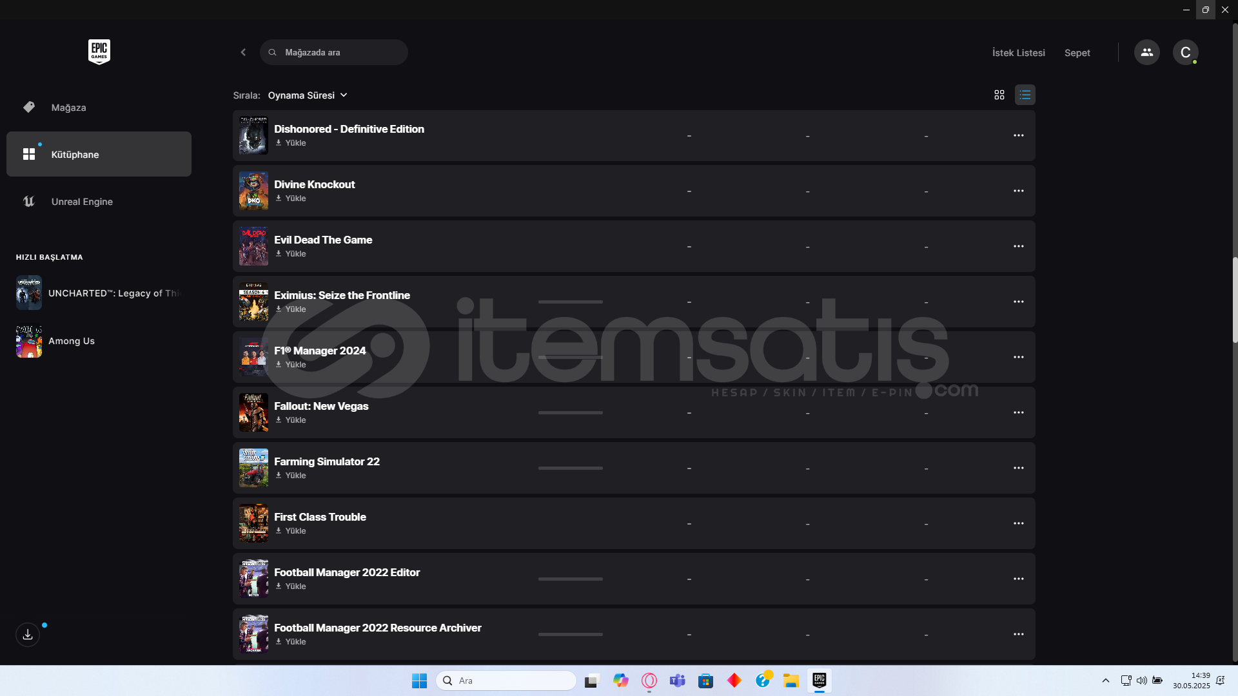This screenshot has height=696, width=1238.
Task: Click the Farming Simulator 22 cover thumbnail
Action: [253, 468]
